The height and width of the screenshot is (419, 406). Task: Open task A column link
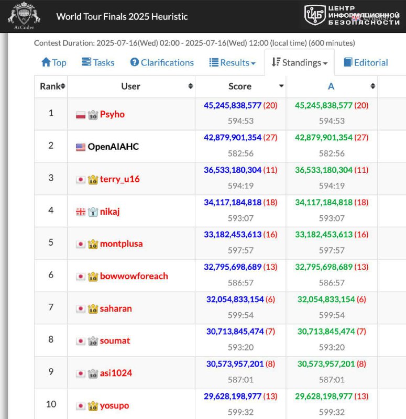[x=331, y=86]
